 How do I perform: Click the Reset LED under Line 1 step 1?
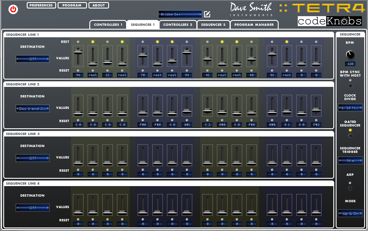[x=78, y=70]
